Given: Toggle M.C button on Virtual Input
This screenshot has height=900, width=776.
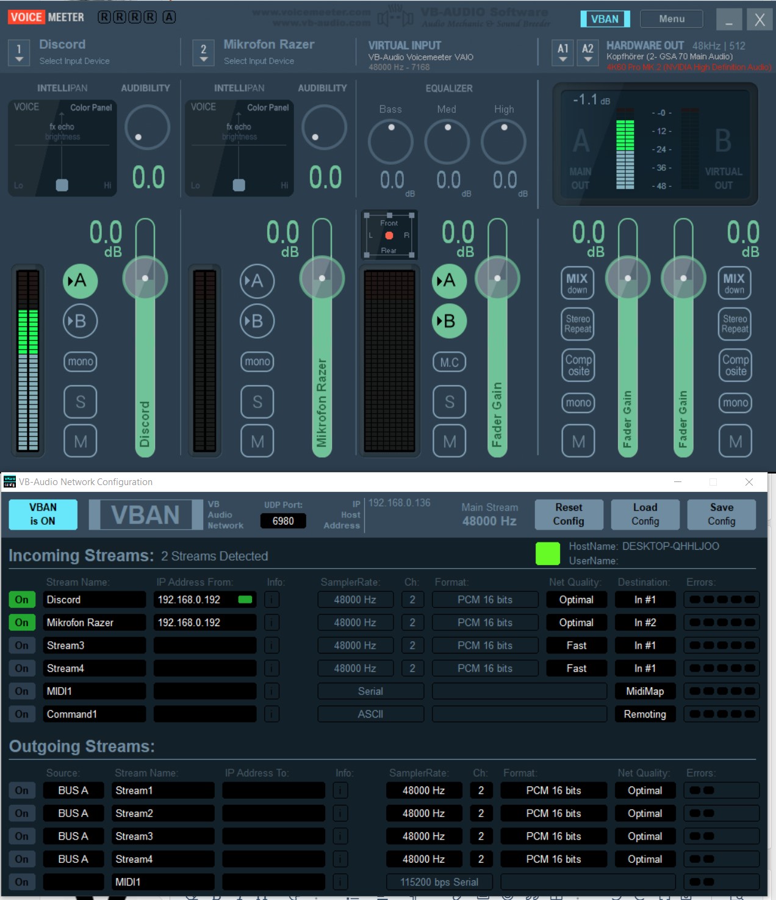Looking at the screenshot, I should pyautogui.click(x=450, y=362).
